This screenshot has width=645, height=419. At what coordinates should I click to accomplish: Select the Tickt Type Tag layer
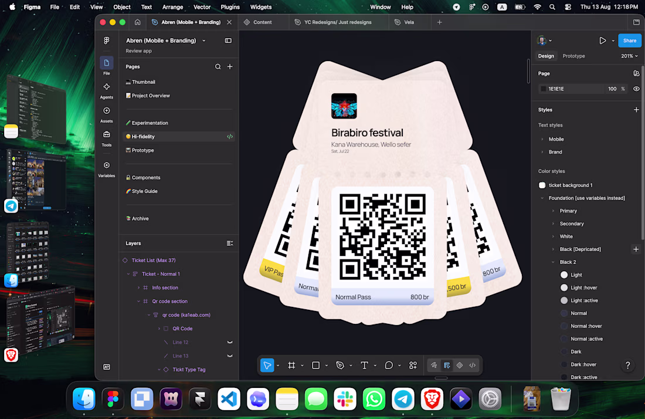(189, 370)
